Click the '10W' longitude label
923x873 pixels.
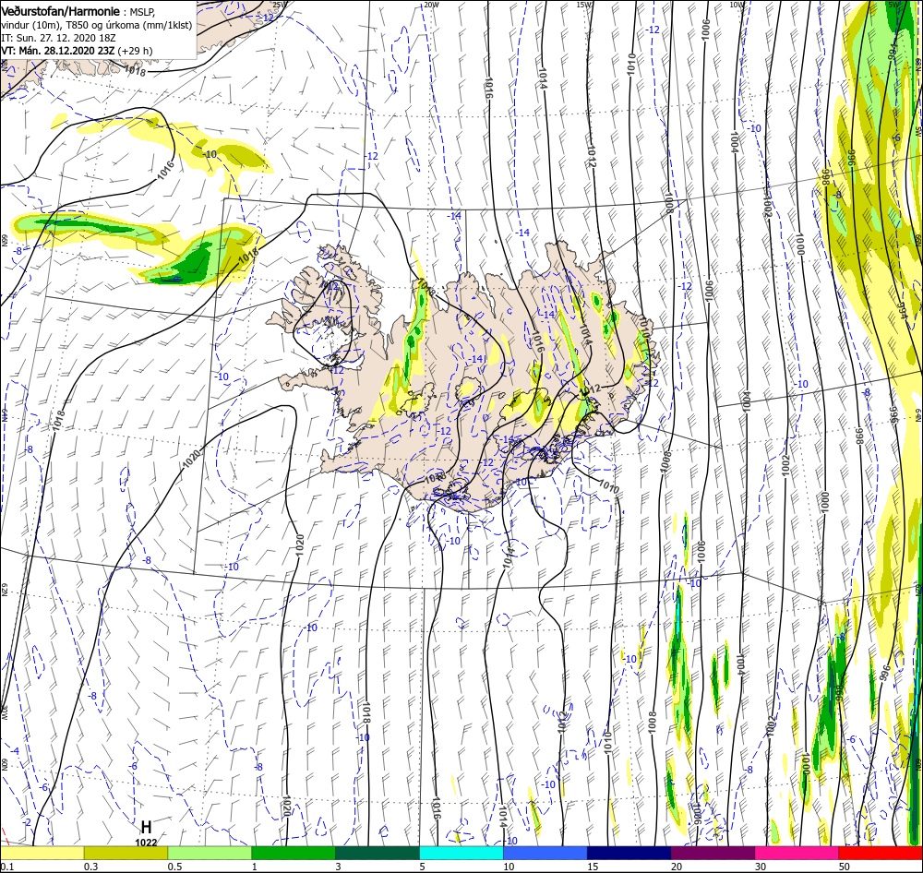(737, 5)
